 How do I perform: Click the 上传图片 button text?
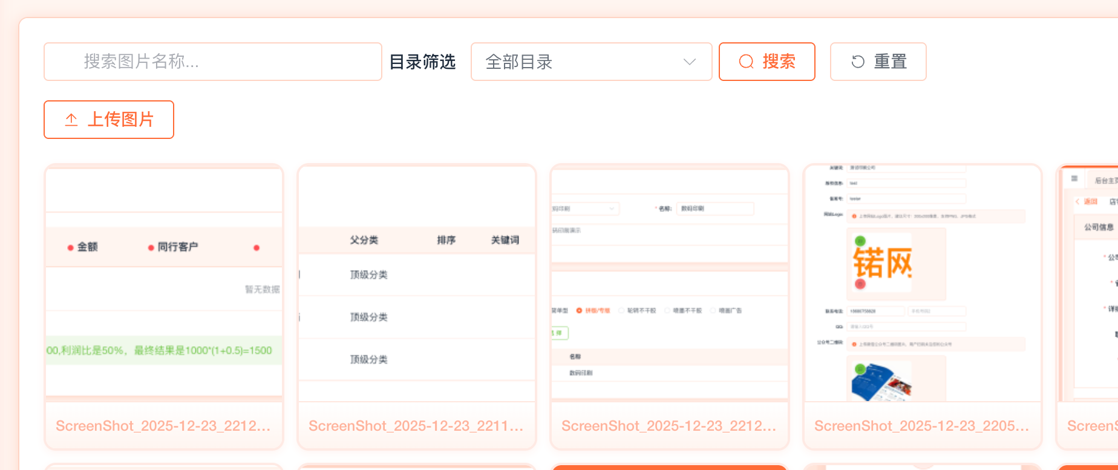[x=121, y=120]
